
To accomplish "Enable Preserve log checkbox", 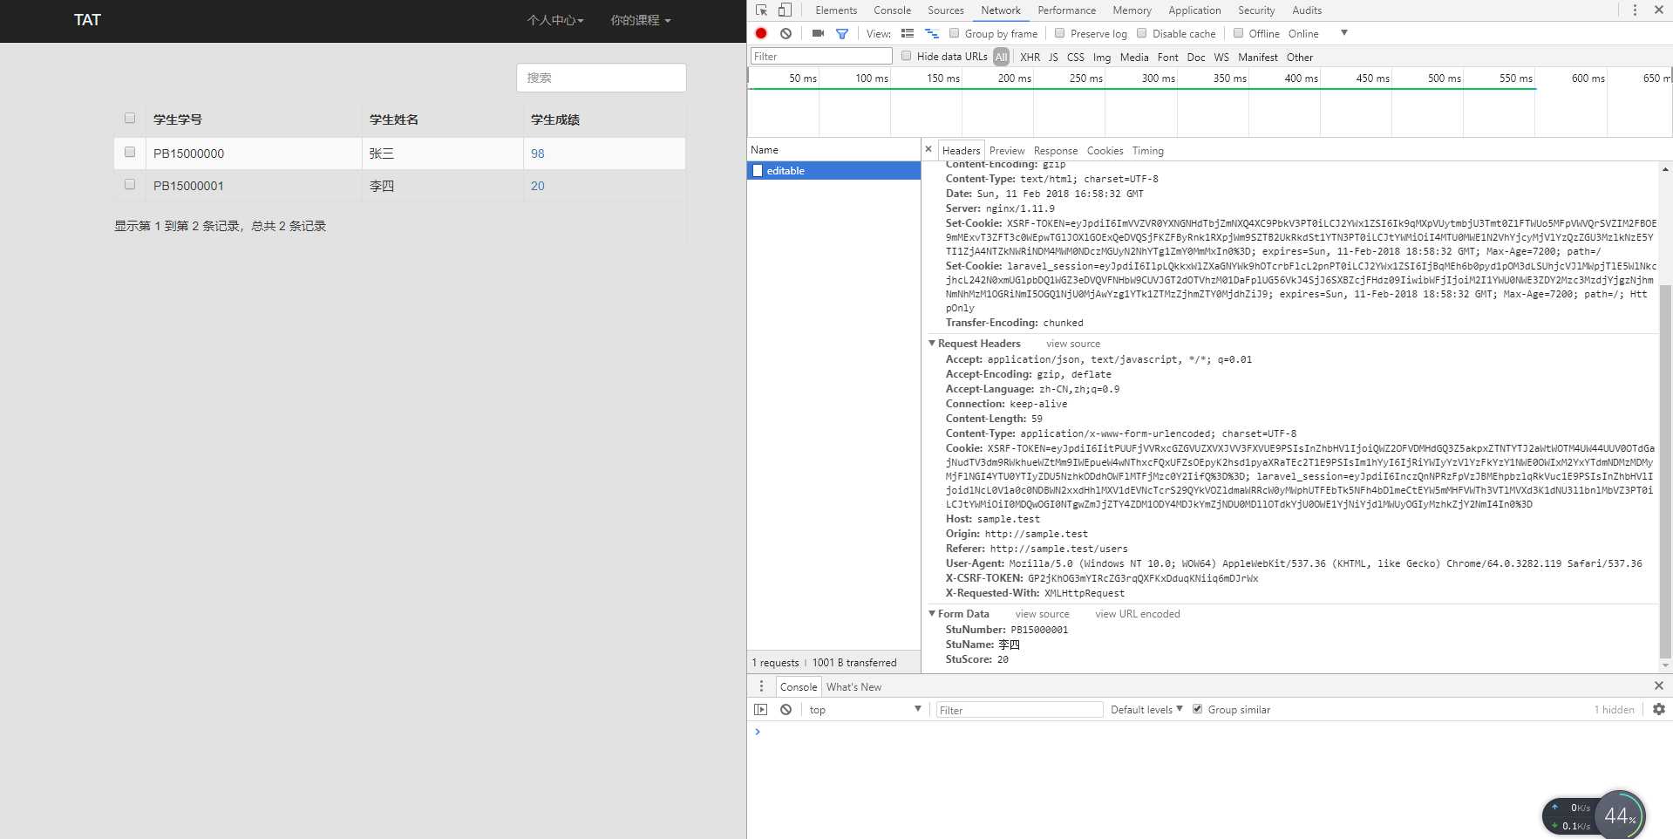I will [x=1059, y=33].
